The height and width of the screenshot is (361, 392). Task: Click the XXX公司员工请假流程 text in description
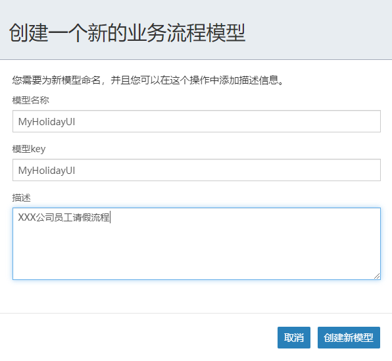pos(64,217)
